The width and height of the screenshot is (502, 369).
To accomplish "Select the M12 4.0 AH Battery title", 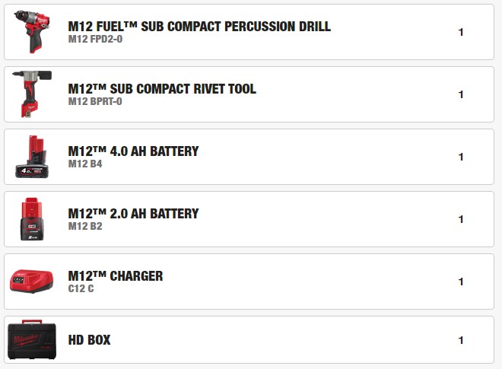I will coord(133,151).
